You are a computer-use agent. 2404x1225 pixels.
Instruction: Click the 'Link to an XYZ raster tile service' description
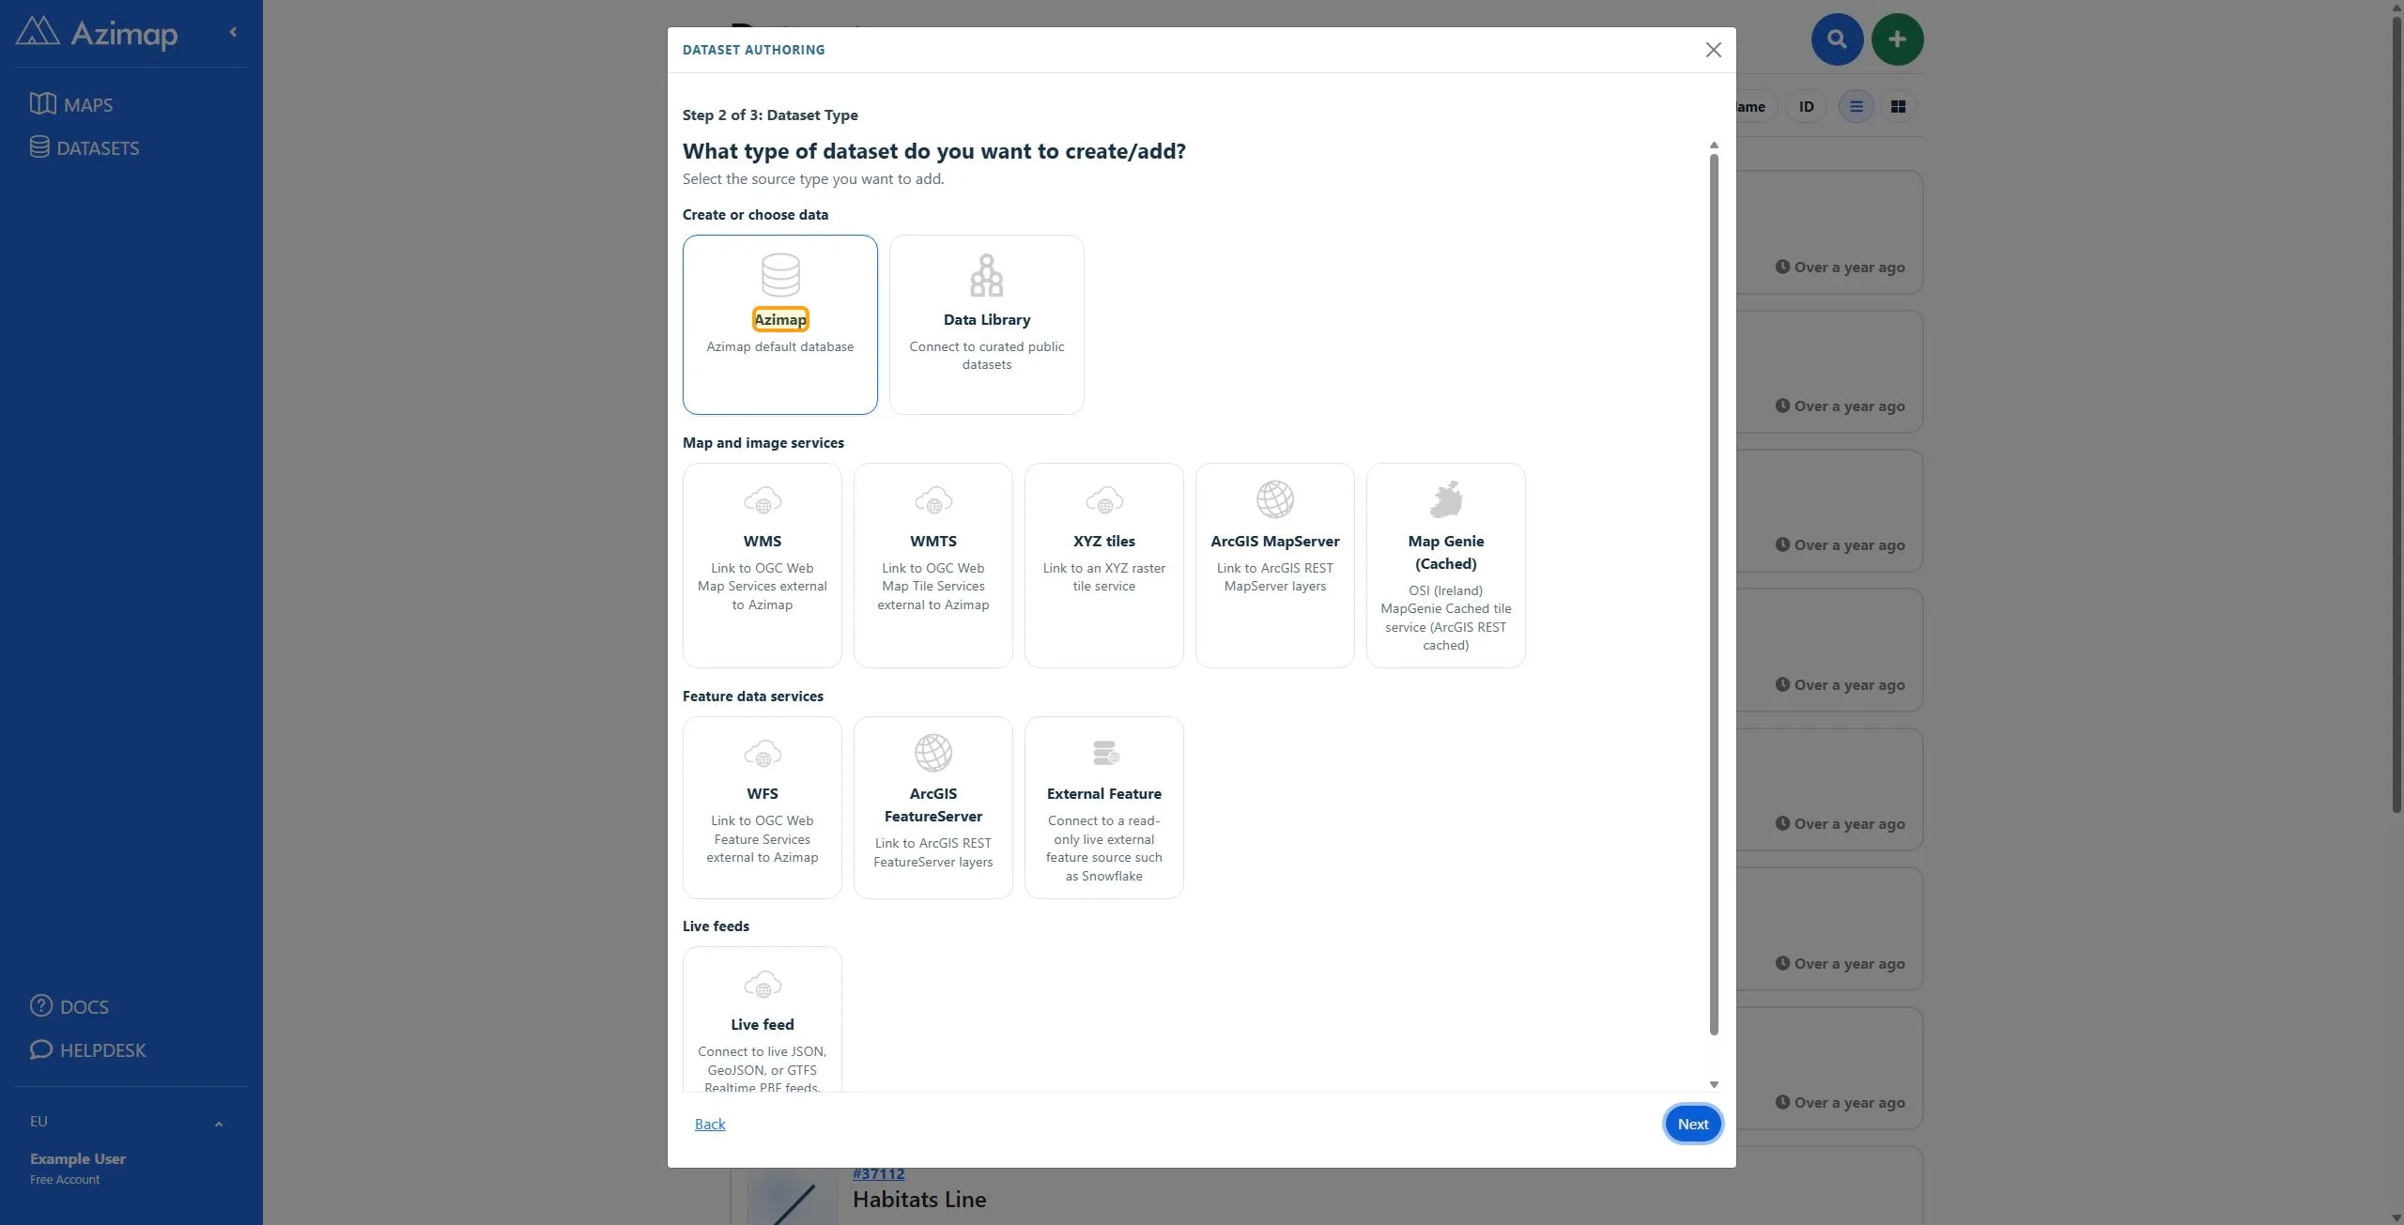[1104, 577]
